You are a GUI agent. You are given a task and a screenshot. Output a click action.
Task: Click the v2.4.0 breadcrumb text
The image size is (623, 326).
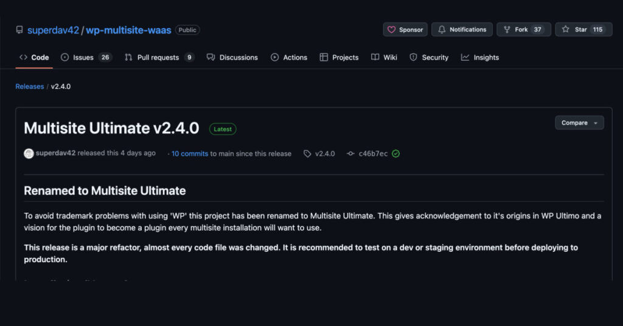61,86
